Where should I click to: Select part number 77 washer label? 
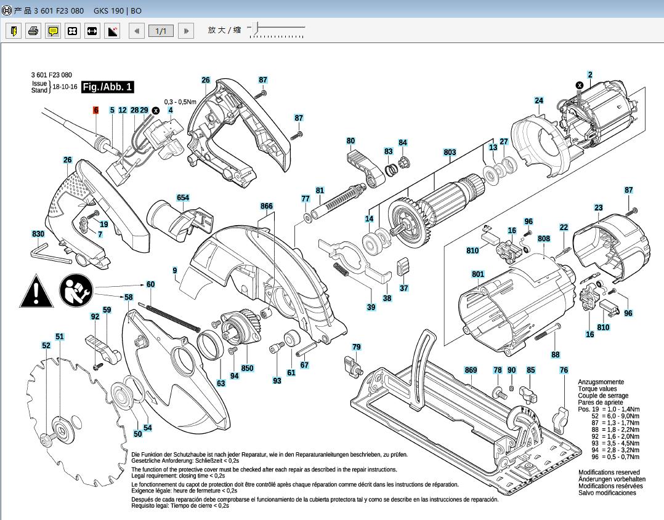pyautogui.click(x=306, y=198)
